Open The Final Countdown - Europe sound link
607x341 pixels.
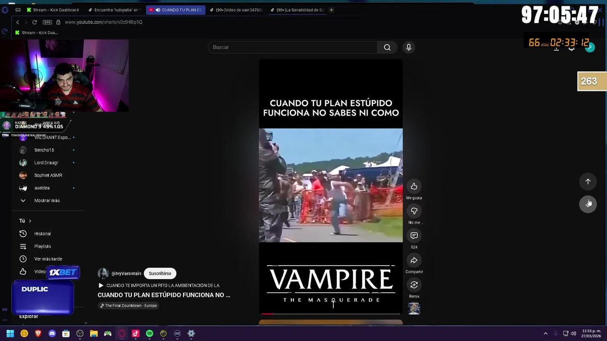[128, 305]
